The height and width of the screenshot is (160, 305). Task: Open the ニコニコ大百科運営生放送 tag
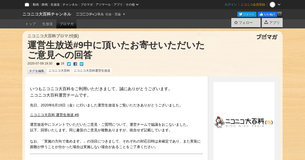pos(92,71)
